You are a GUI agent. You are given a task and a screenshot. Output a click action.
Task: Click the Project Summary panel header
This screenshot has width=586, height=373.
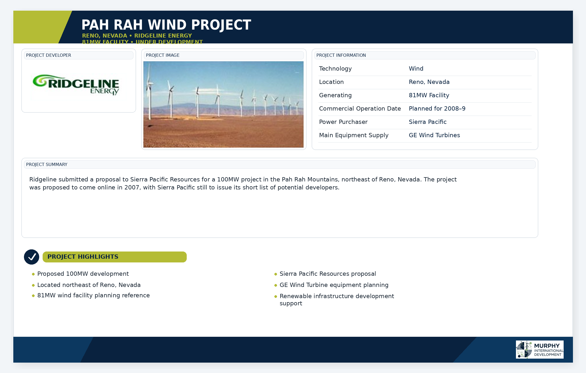280,164
